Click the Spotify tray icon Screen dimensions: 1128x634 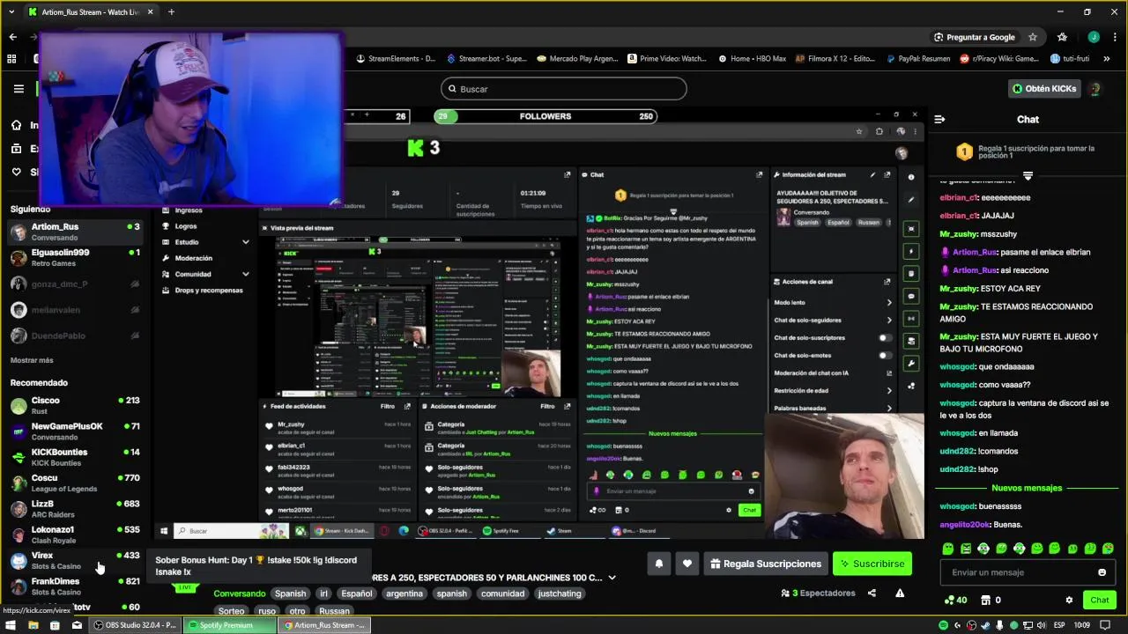pos(944,625)
